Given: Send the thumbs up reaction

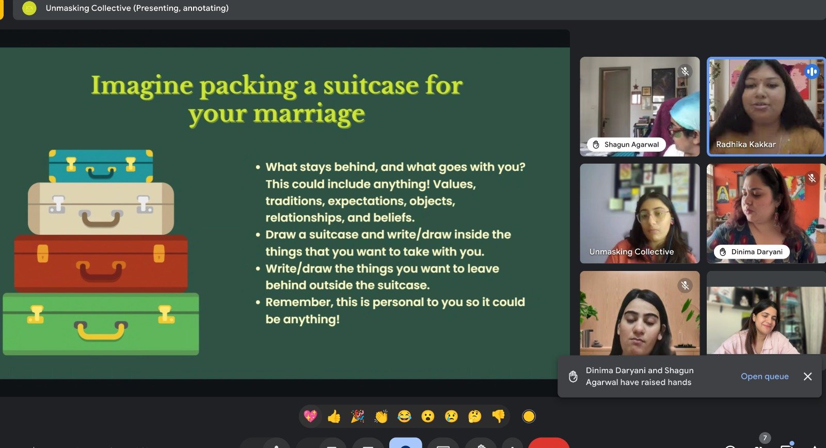Looking at the screenshot, I should pyautogui.click(x=334, y=416).
